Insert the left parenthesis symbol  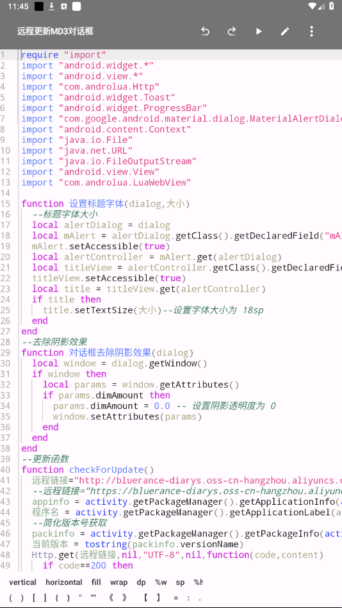tap(11, 598)
